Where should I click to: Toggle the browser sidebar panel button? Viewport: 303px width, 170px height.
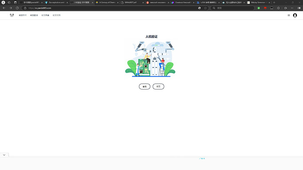click(x=299, y=8)
